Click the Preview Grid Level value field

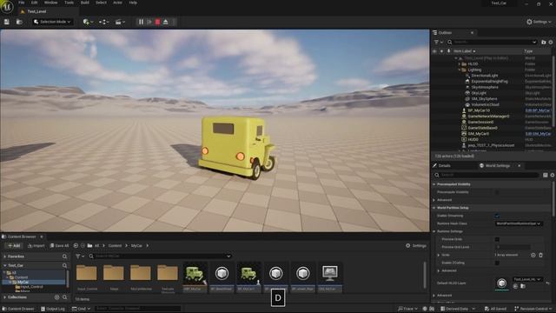tap(513, 247)
